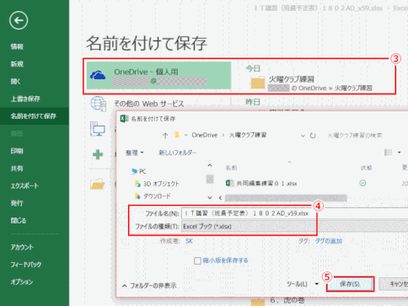Click the Browse open-folder icon
The image size is (408, 306).
(98, 184)
